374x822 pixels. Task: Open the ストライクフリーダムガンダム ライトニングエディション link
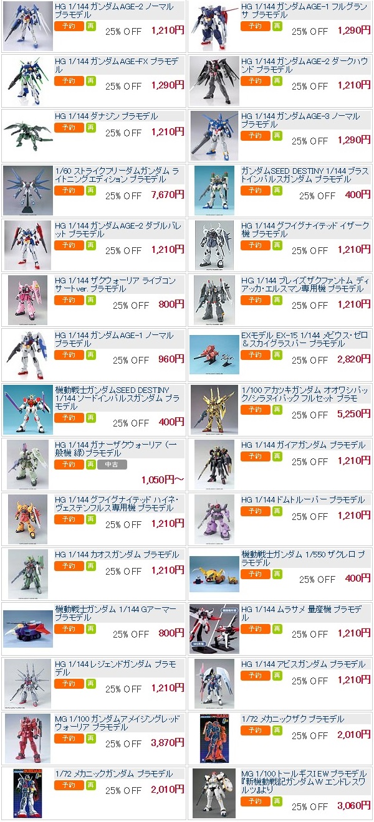[117, 175]
